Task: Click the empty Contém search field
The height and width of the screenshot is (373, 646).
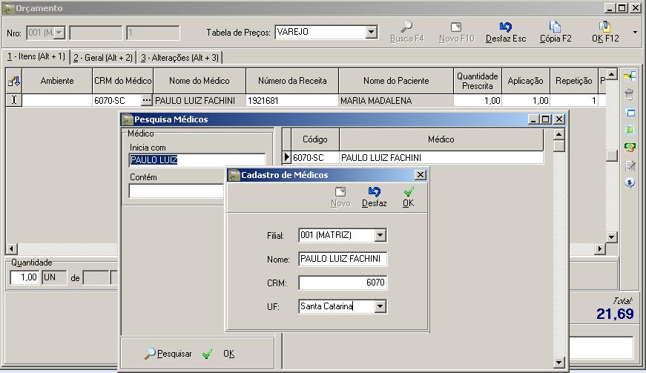Action: (x=177, y=191)
